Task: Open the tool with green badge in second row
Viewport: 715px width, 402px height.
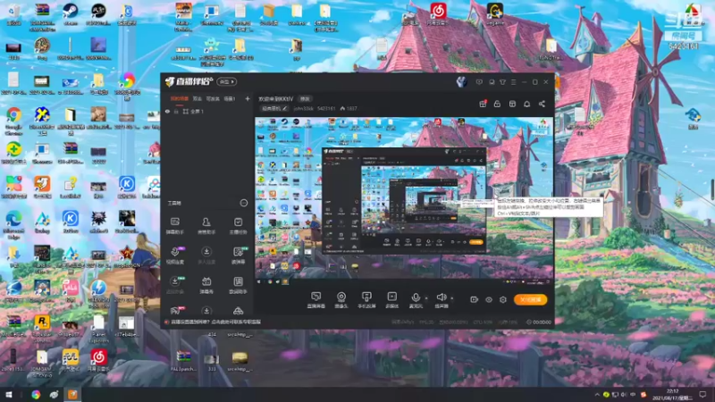Action: (239, 255)
